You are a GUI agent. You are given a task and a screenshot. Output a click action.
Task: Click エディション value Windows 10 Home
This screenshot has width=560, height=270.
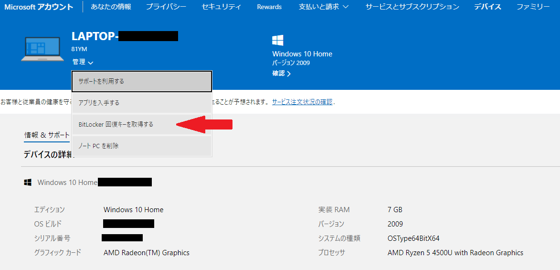(133, 210)
